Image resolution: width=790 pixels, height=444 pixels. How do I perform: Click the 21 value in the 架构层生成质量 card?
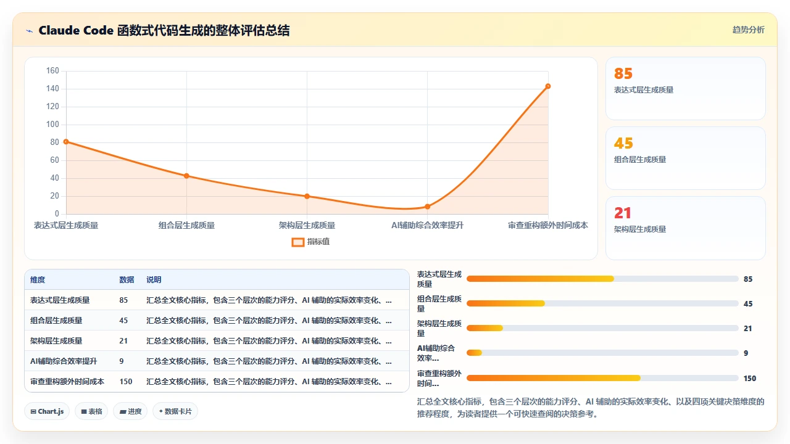pos(623,213)
